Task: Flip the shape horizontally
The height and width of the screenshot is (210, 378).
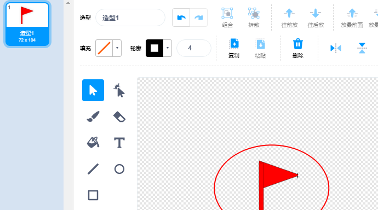Action: [336, 48]
